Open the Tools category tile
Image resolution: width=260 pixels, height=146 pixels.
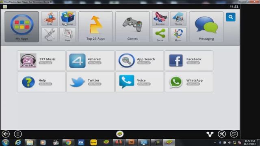tap(50, 35)
